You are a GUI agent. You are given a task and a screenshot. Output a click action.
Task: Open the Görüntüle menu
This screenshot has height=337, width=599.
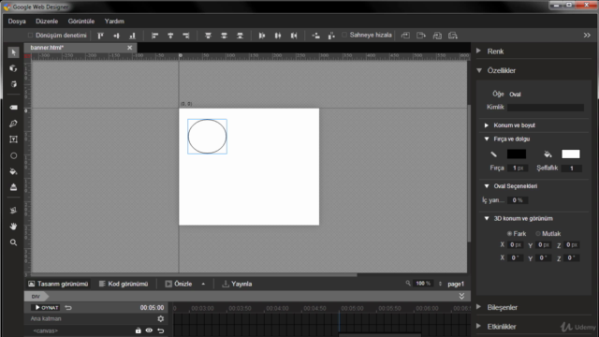(81, 21)
